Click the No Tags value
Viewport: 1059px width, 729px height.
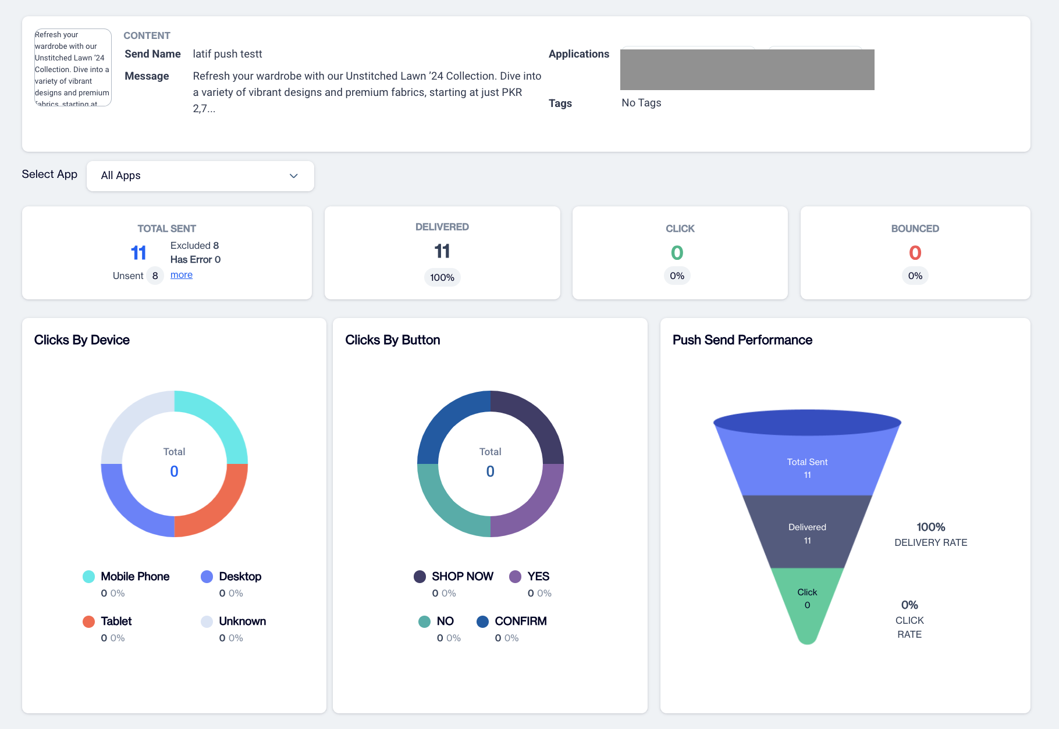coord(641,103)
